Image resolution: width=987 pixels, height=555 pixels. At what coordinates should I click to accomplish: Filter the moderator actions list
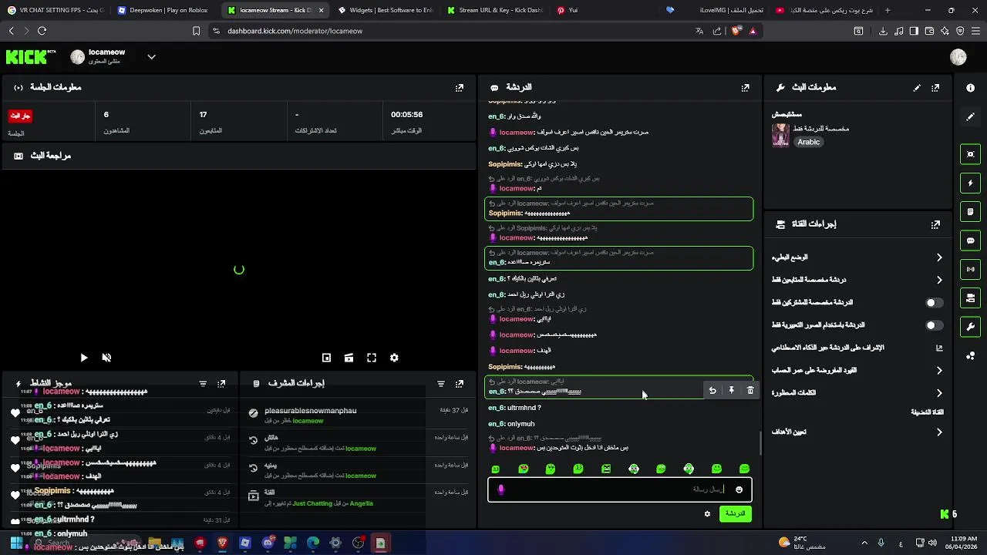pyautogui.click(x=441, y=383)
